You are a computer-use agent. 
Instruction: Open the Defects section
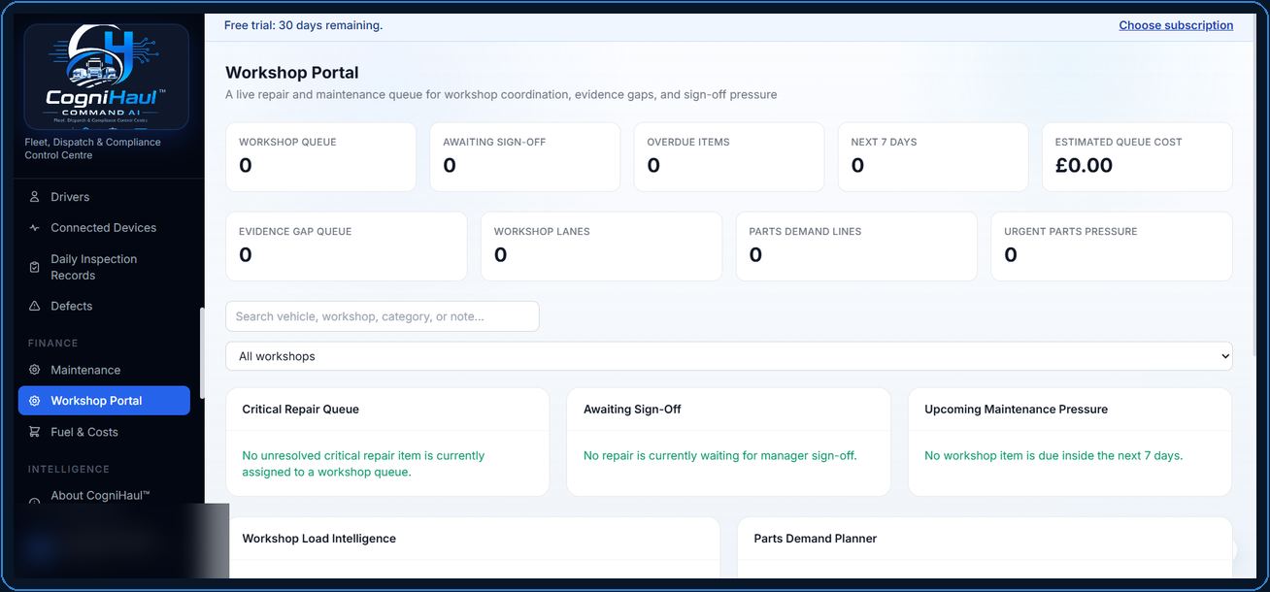[104, 306]
